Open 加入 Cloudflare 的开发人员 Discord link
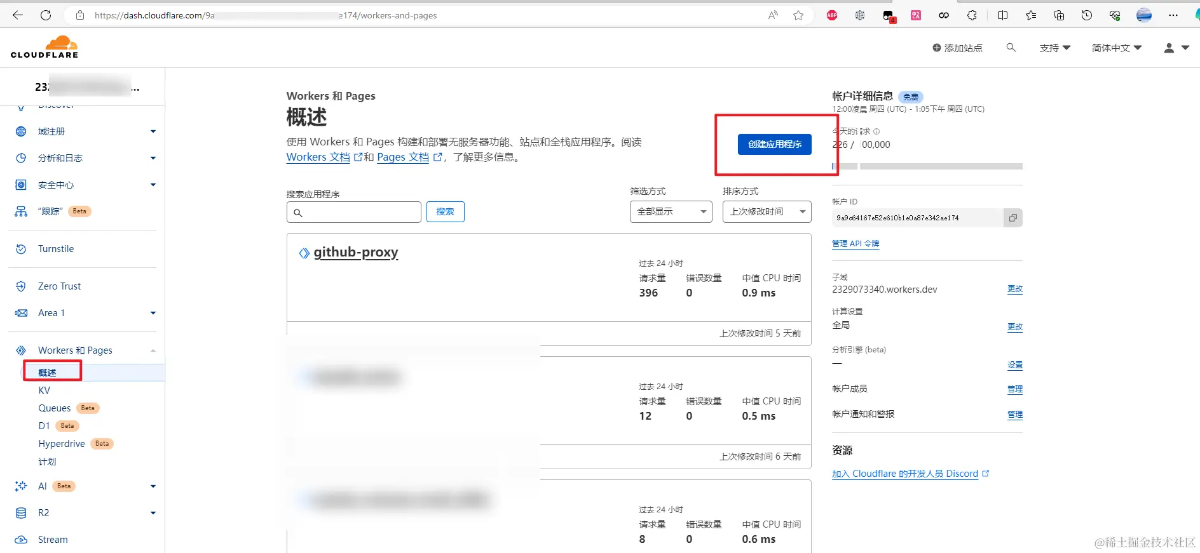Image resolution: width=1200 pixels, height=553 pixels. [x=910, y=474]
